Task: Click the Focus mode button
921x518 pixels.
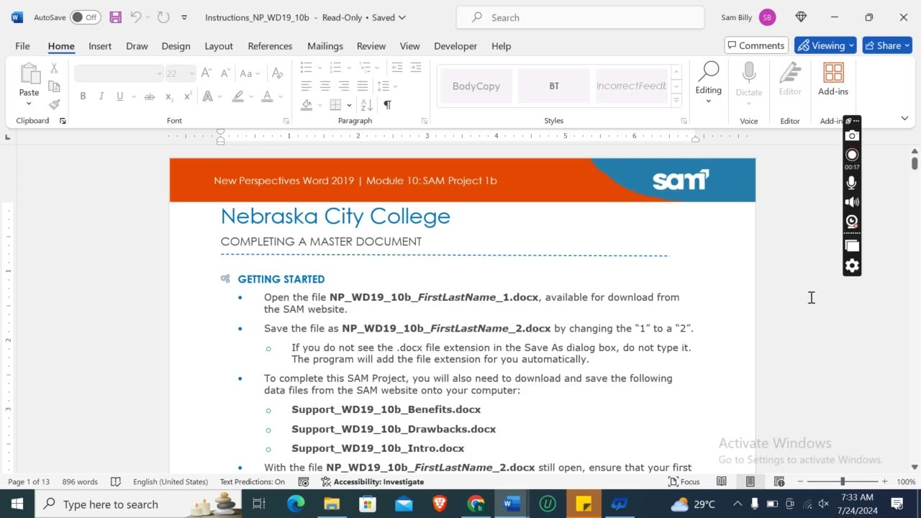Action: pyautogui.click(x=684, y=481)
